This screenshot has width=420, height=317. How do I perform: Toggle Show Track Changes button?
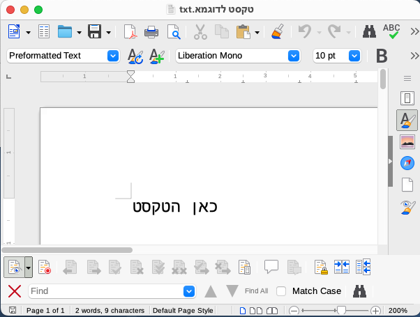click(x=14, y=267)
